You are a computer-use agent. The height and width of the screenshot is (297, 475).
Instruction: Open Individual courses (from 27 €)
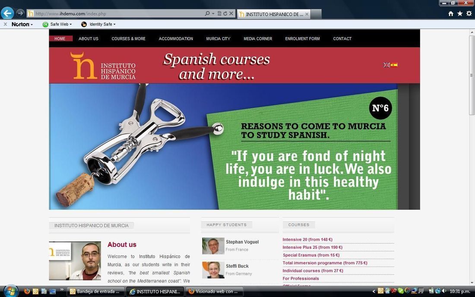click(x=313, y=271)
